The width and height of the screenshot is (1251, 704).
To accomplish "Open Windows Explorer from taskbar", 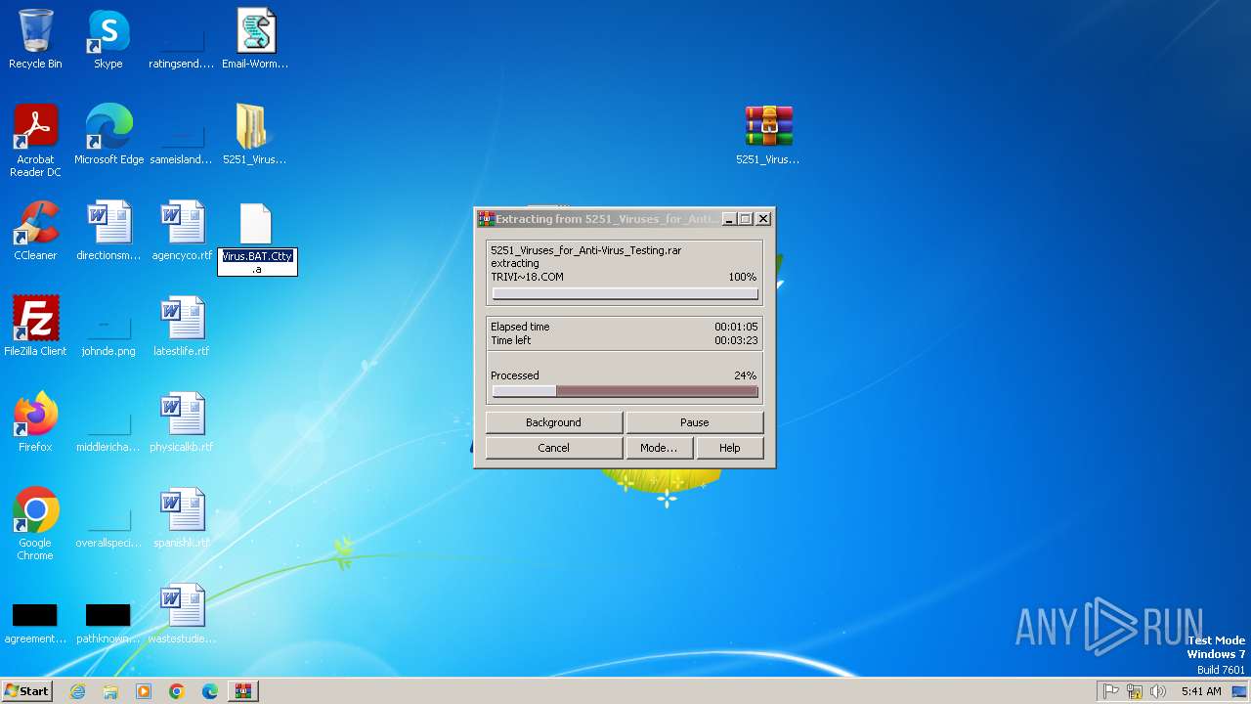I will click(110, 691).
